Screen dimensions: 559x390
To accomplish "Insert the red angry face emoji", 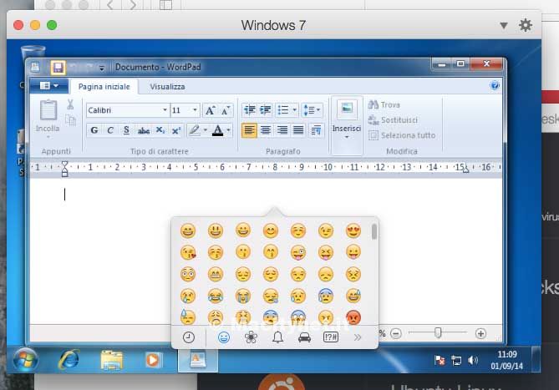I will (x=353, y=317).
